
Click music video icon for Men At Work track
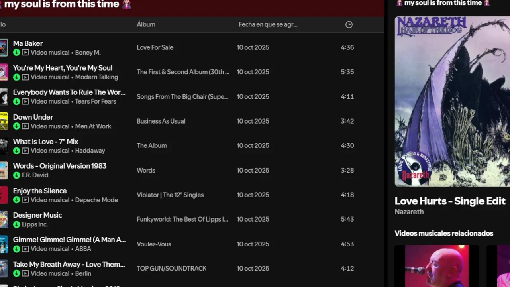(x=25, y=126)
